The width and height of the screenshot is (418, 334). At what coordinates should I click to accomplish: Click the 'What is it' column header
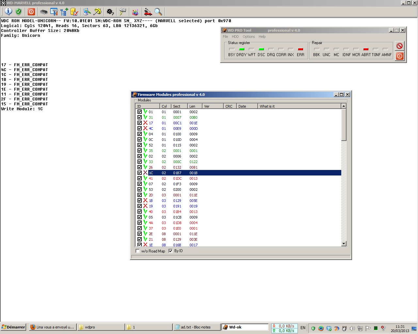tap(299, 106)
